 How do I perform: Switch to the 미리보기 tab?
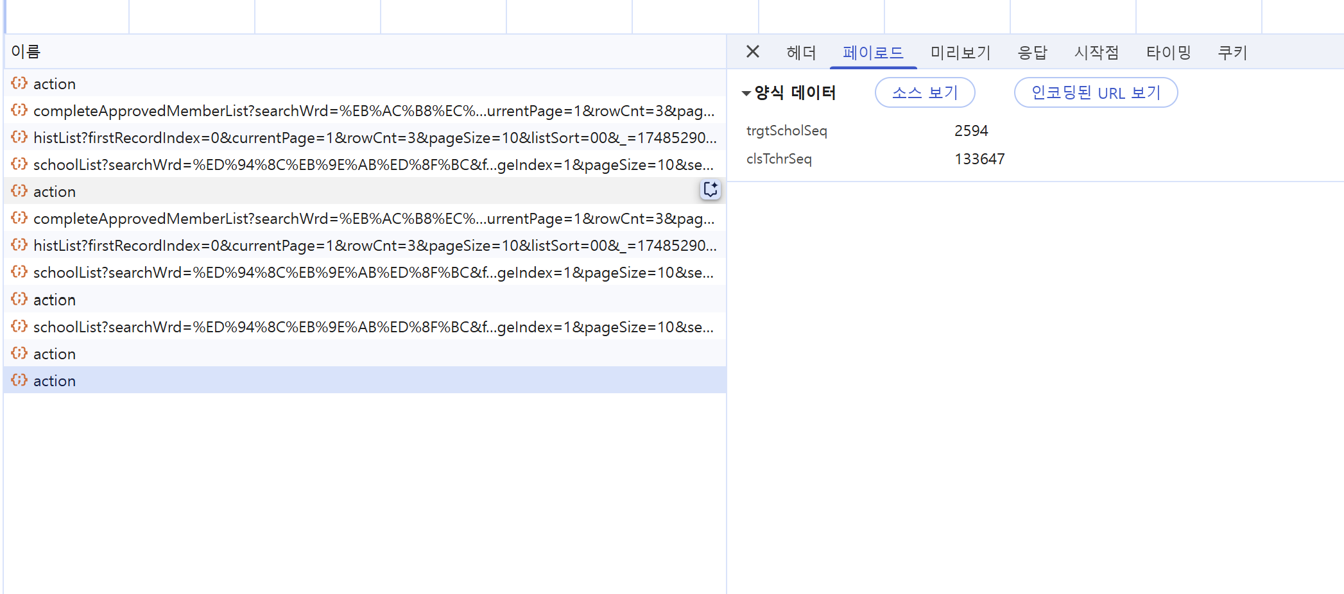click(x=960, y=53)
